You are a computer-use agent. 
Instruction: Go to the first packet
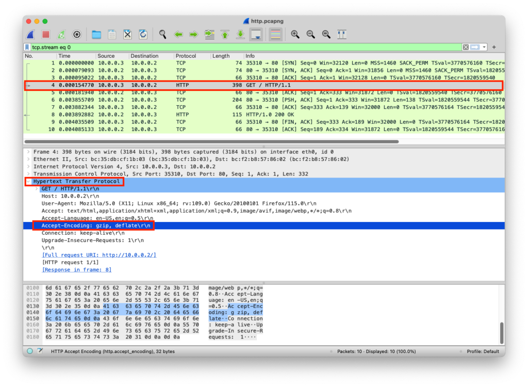pos(225,35)
